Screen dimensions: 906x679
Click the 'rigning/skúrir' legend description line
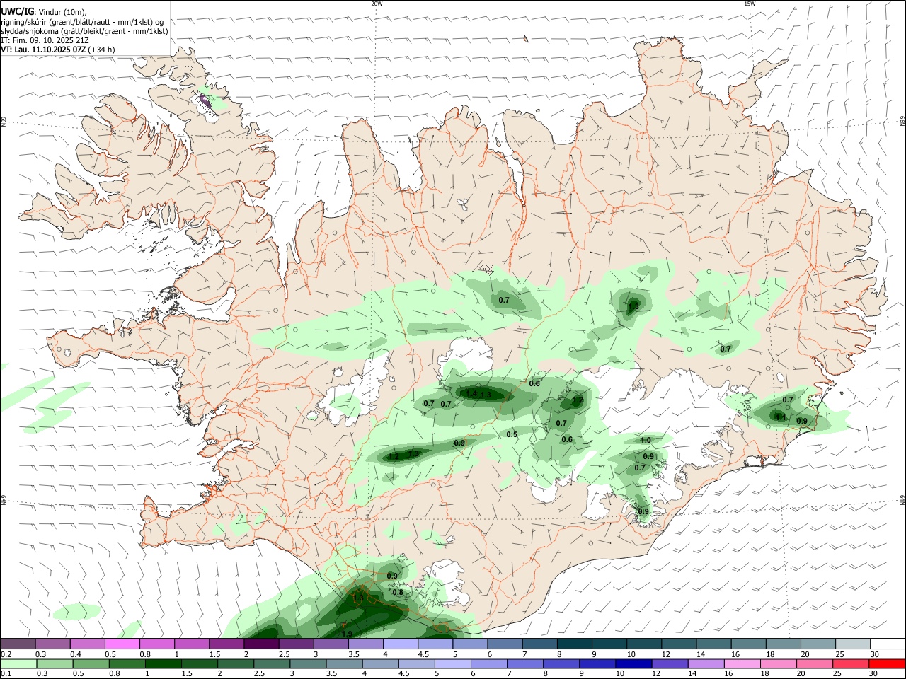(x=82, y=22)
